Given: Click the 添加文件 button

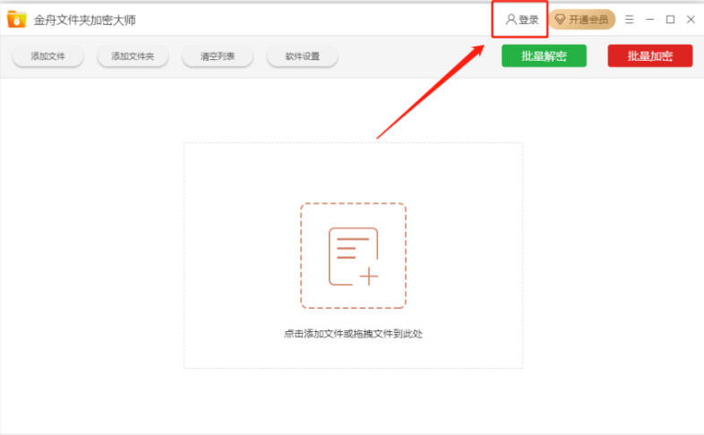Looking at the screenshot, I should click(48, 56).
